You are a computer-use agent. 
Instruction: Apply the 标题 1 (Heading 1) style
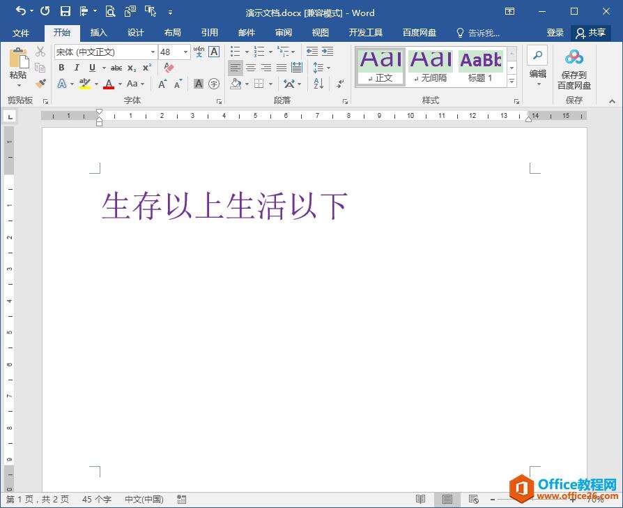pos(481,67)
